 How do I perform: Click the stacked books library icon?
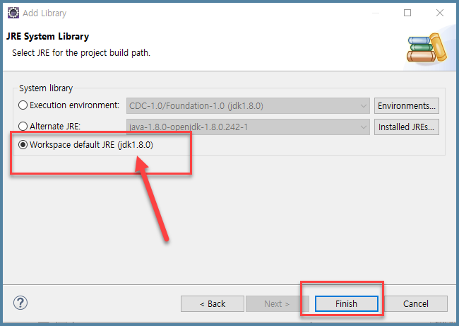coord(427,48)
